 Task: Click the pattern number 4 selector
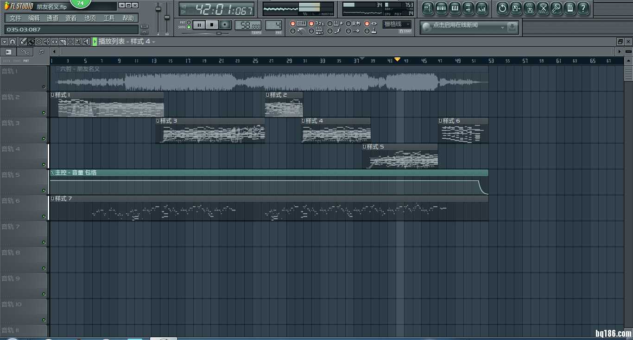(x=273, y=25)
